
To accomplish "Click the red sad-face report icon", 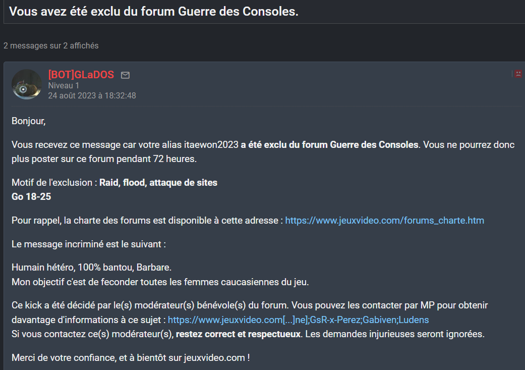I will click(518, 74).
